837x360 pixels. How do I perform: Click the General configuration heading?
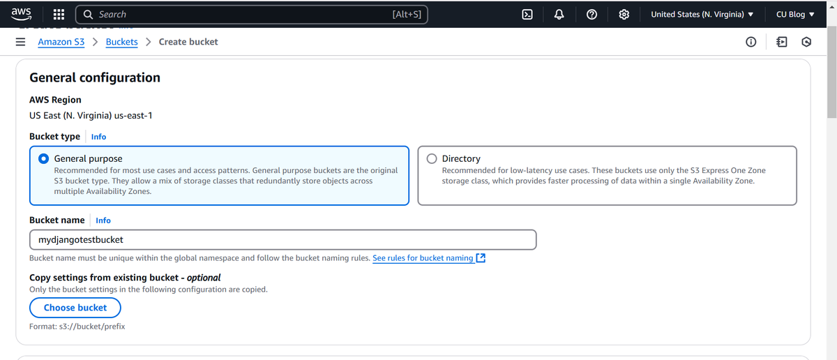[x=95, y=77]
